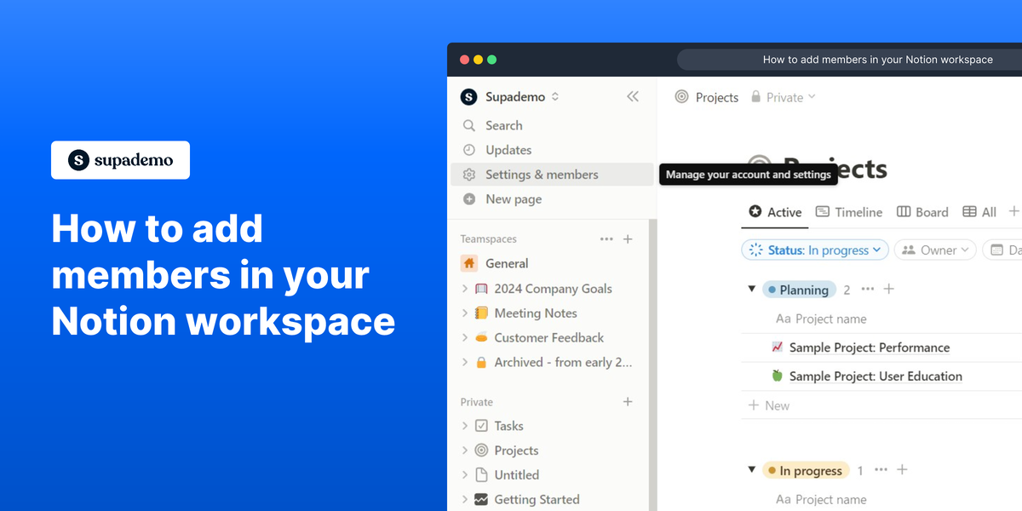
Task: Create a page with the New page plus icon
Action: tap(469, 199)
